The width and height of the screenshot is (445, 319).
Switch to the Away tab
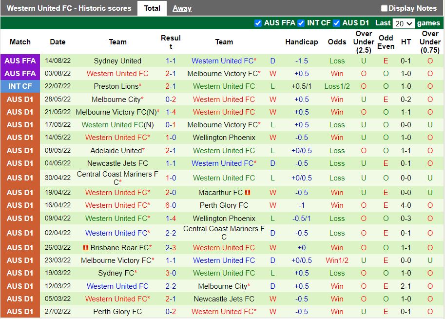coord(182,8)
